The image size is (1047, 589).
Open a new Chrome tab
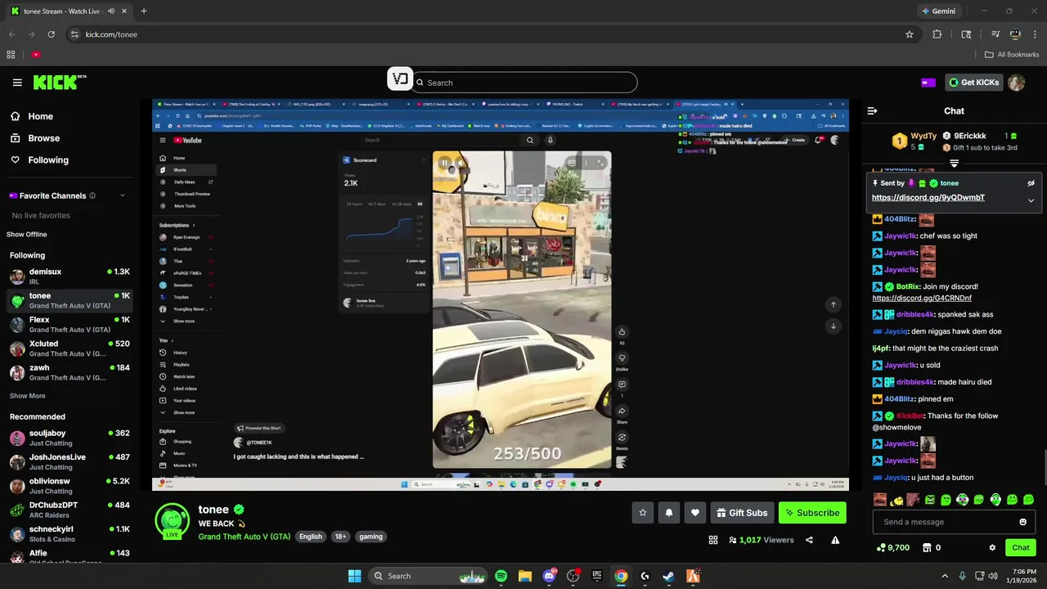pos(144,11)
